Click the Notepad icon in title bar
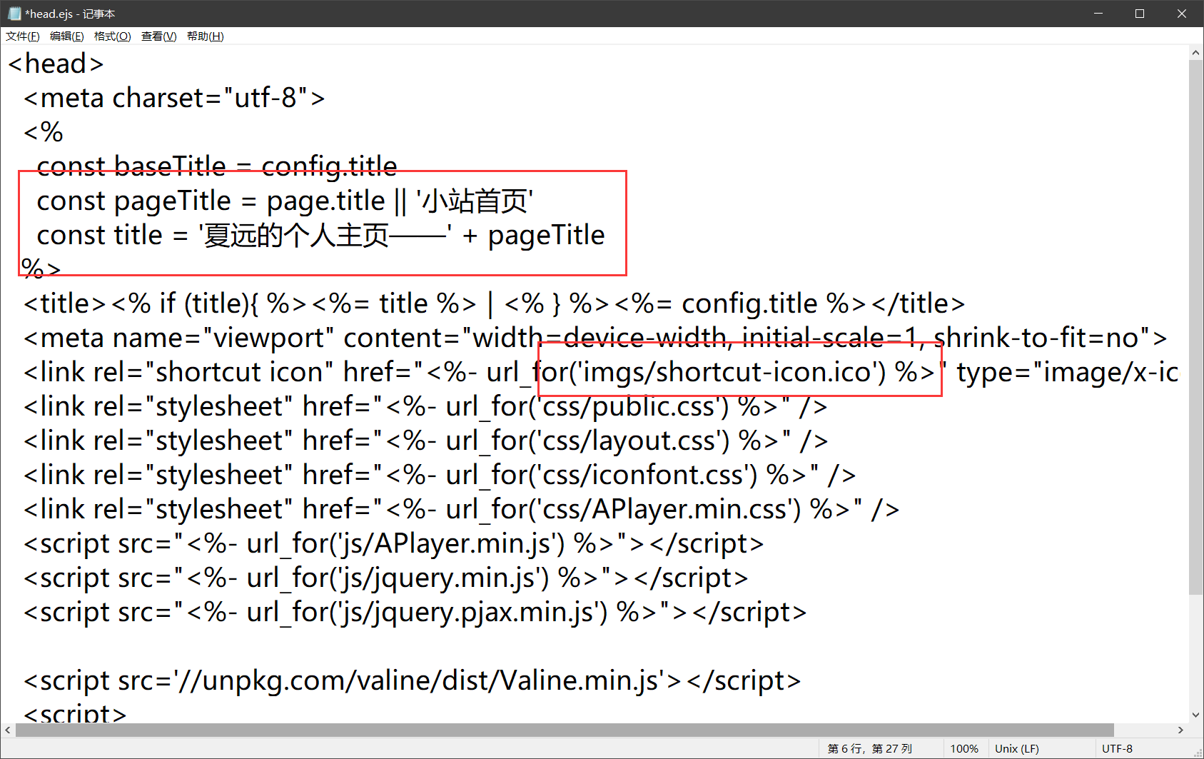 [x=14, y=14]
